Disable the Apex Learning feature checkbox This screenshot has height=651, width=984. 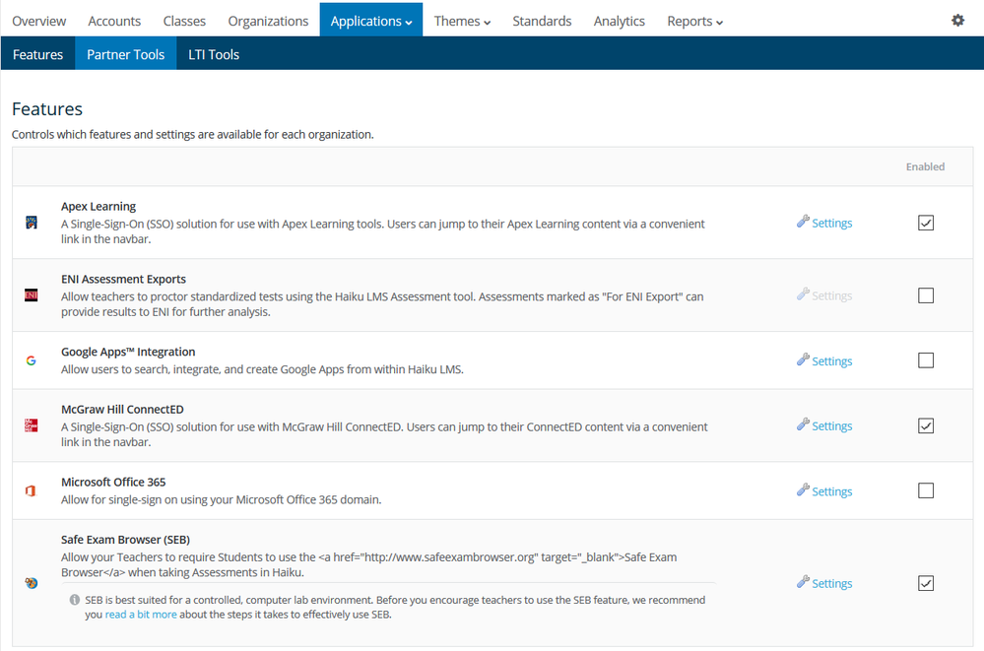926,223
